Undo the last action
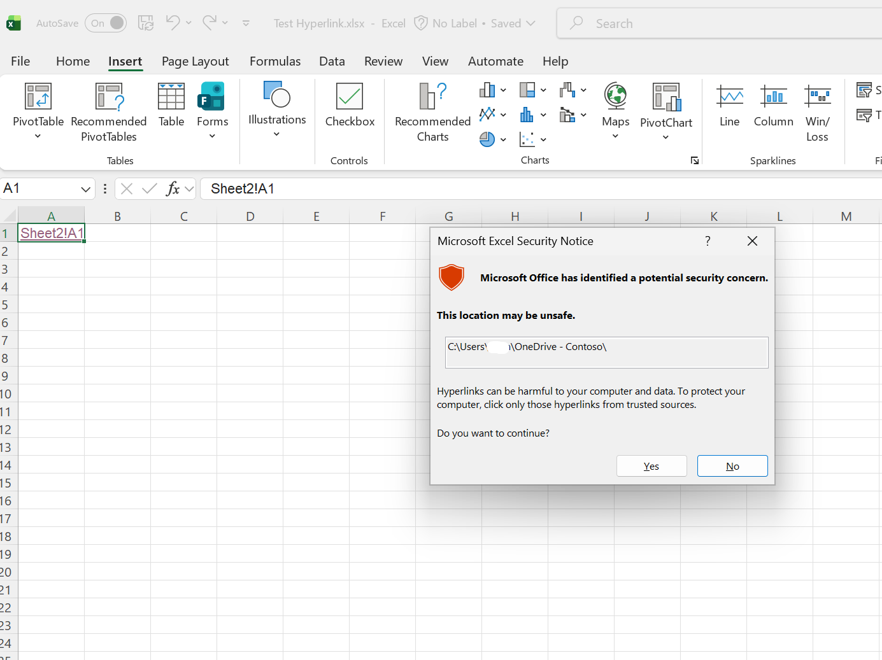882x660 pixels. (173, 23)
